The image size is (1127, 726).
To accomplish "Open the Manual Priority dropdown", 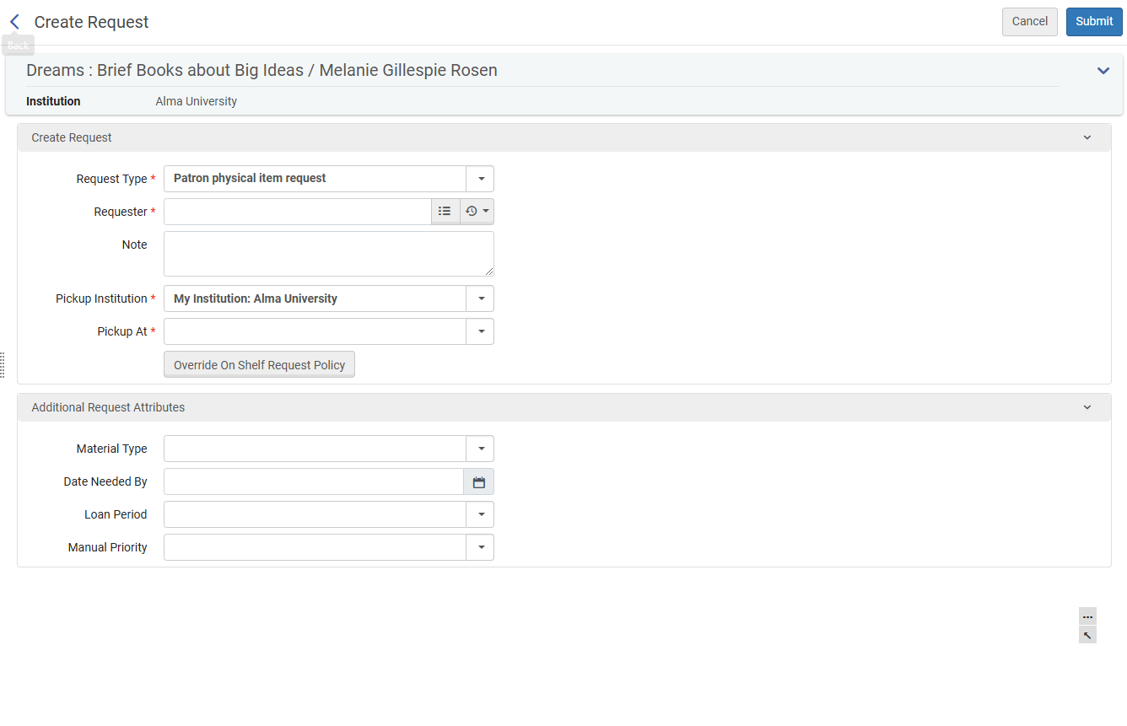I will 480,547.
